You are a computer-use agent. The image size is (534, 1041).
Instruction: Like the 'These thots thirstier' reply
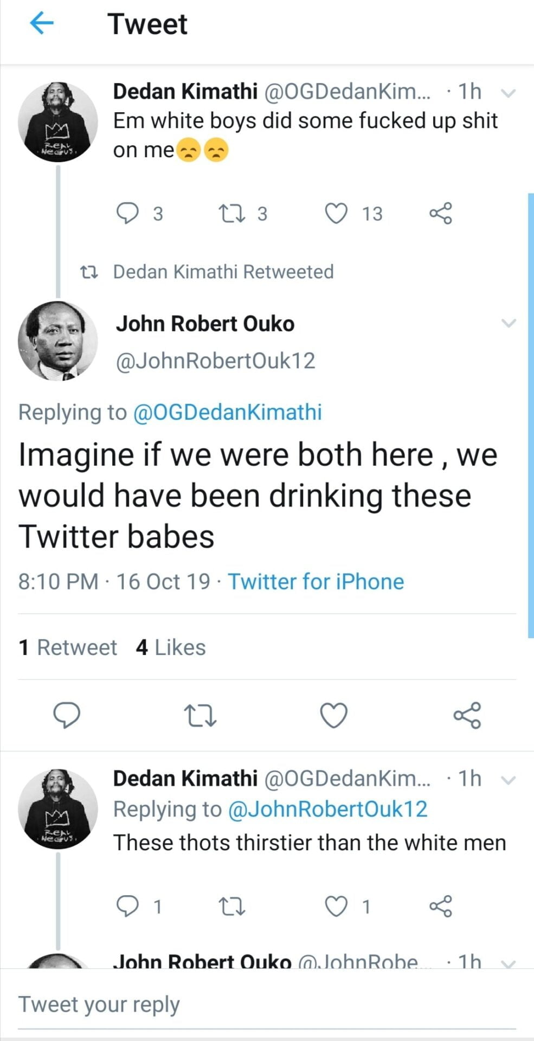click(x=336, y=906)
